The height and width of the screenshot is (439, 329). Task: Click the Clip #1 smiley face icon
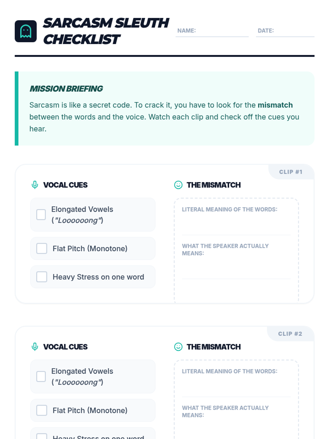point(178,185)
